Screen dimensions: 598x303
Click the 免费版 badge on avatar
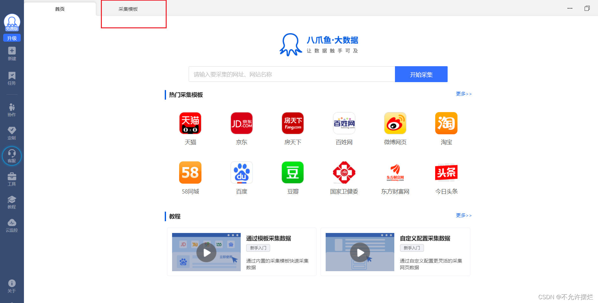pyautogui.click(x=12, y=29)
